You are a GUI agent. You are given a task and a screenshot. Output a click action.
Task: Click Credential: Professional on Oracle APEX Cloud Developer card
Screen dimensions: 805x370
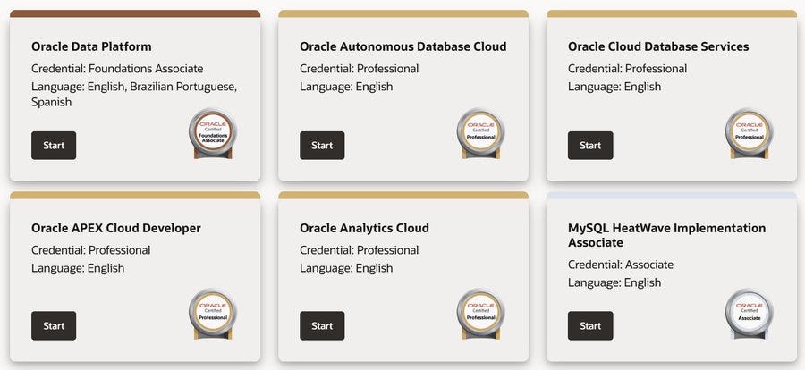pos(91,250)
